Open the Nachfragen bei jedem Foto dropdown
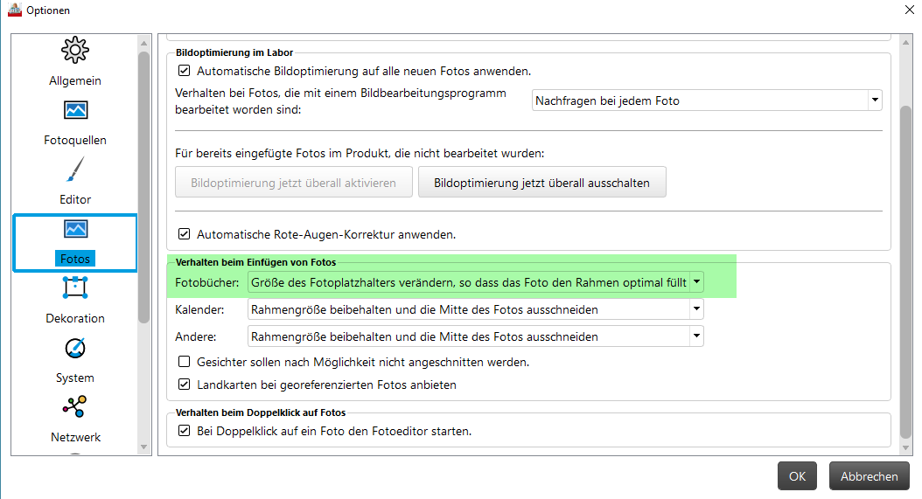The image size is (922, 499). point(707,100)
